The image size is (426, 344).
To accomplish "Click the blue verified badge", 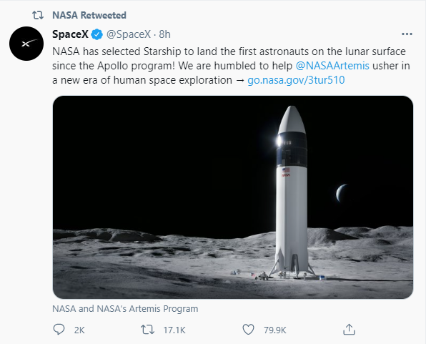I will pos(96,34).
